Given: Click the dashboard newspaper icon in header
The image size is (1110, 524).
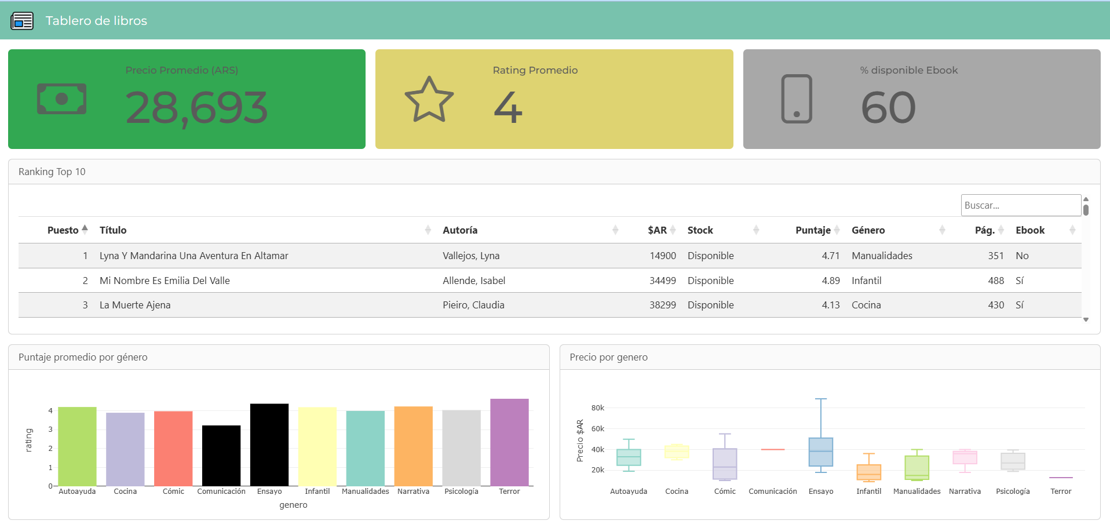Looking at the screenshot, I should [22, 21].
